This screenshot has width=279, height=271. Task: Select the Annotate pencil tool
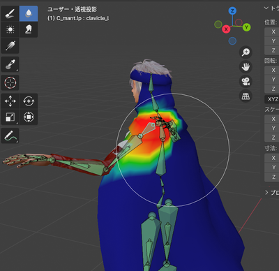[10, 135]
